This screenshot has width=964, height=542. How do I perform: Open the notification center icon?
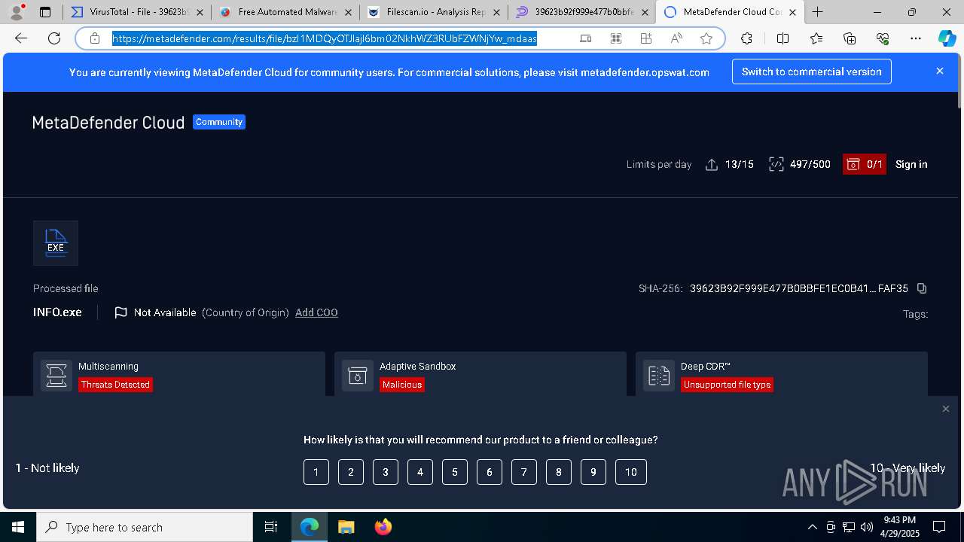tap(939, 527)
